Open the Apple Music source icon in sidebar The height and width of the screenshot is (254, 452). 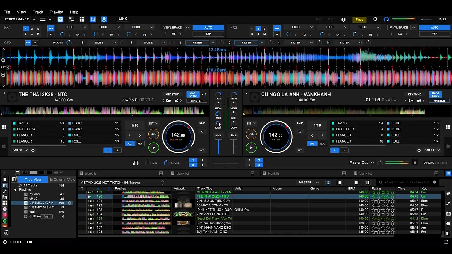click(x=5, y=215)
